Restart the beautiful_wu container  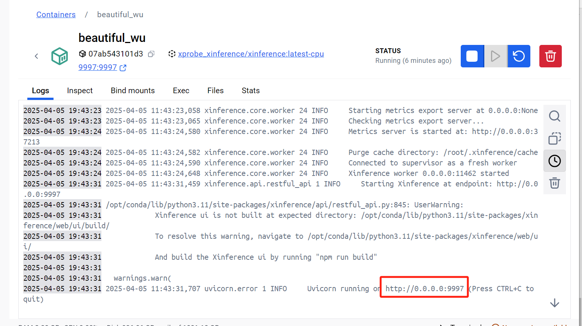519,56
